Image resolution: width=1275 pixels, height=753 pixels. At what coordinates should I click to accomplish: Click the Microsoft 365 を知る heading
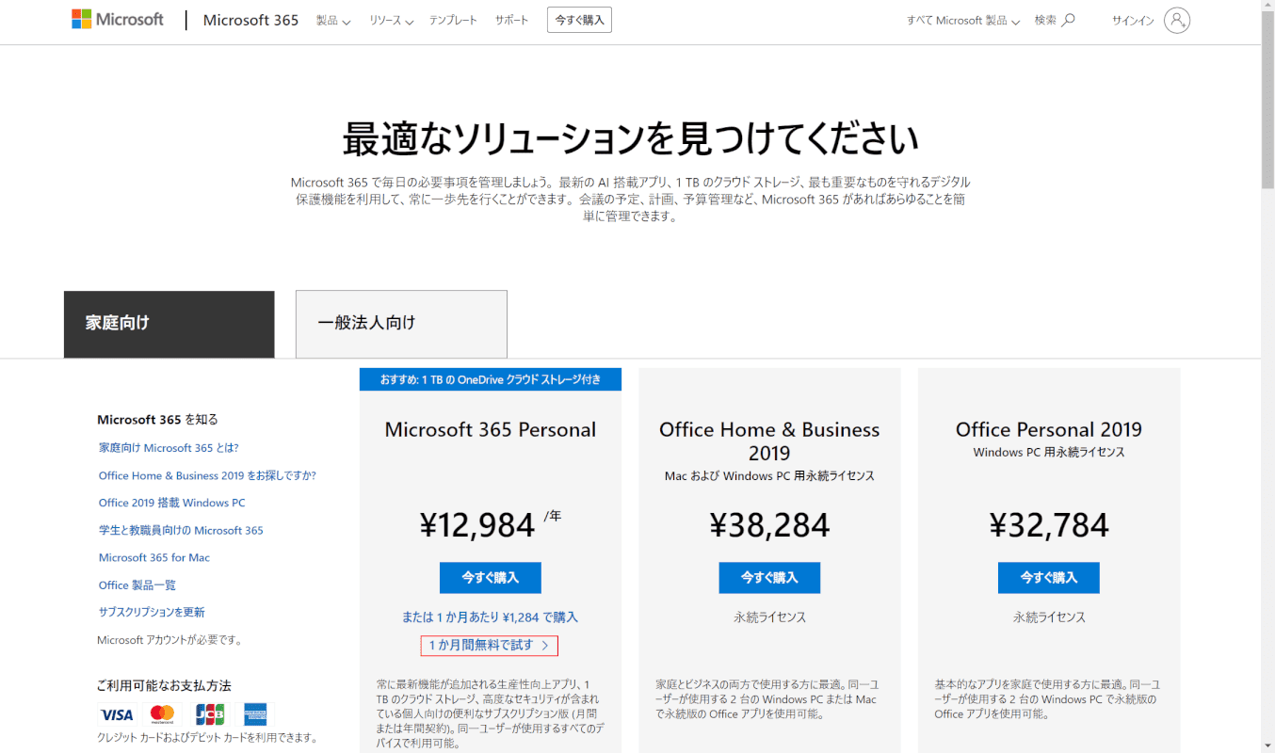coord(157,420)
